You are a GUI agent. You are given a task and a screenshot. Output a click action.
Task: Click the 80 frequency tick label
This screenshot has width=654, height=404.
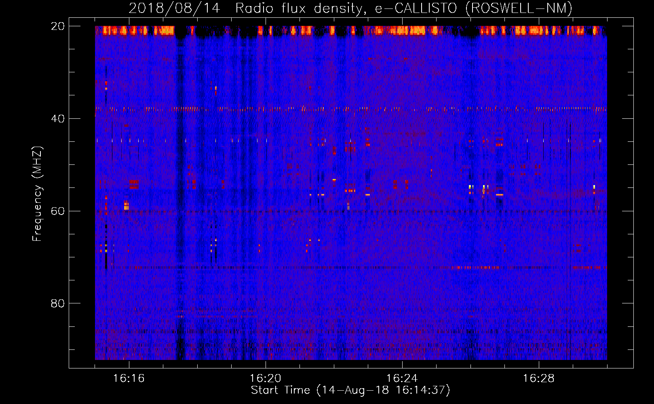click(x=58, y=303)
